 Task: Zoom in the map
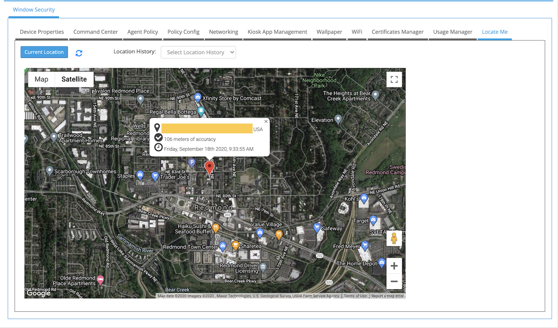click(394, 266)
